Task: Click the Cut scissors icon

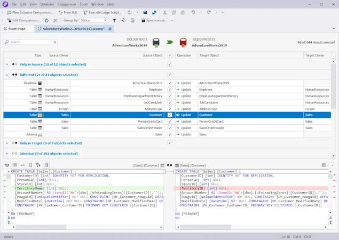Action: pos(165,12)
